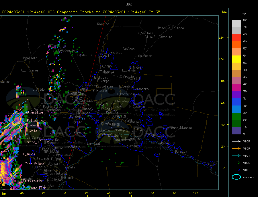This screenshot has height=197, width=258.
Task: Click the MENDOZA city label
Action: pyautogui.click(x=77, y=94)
